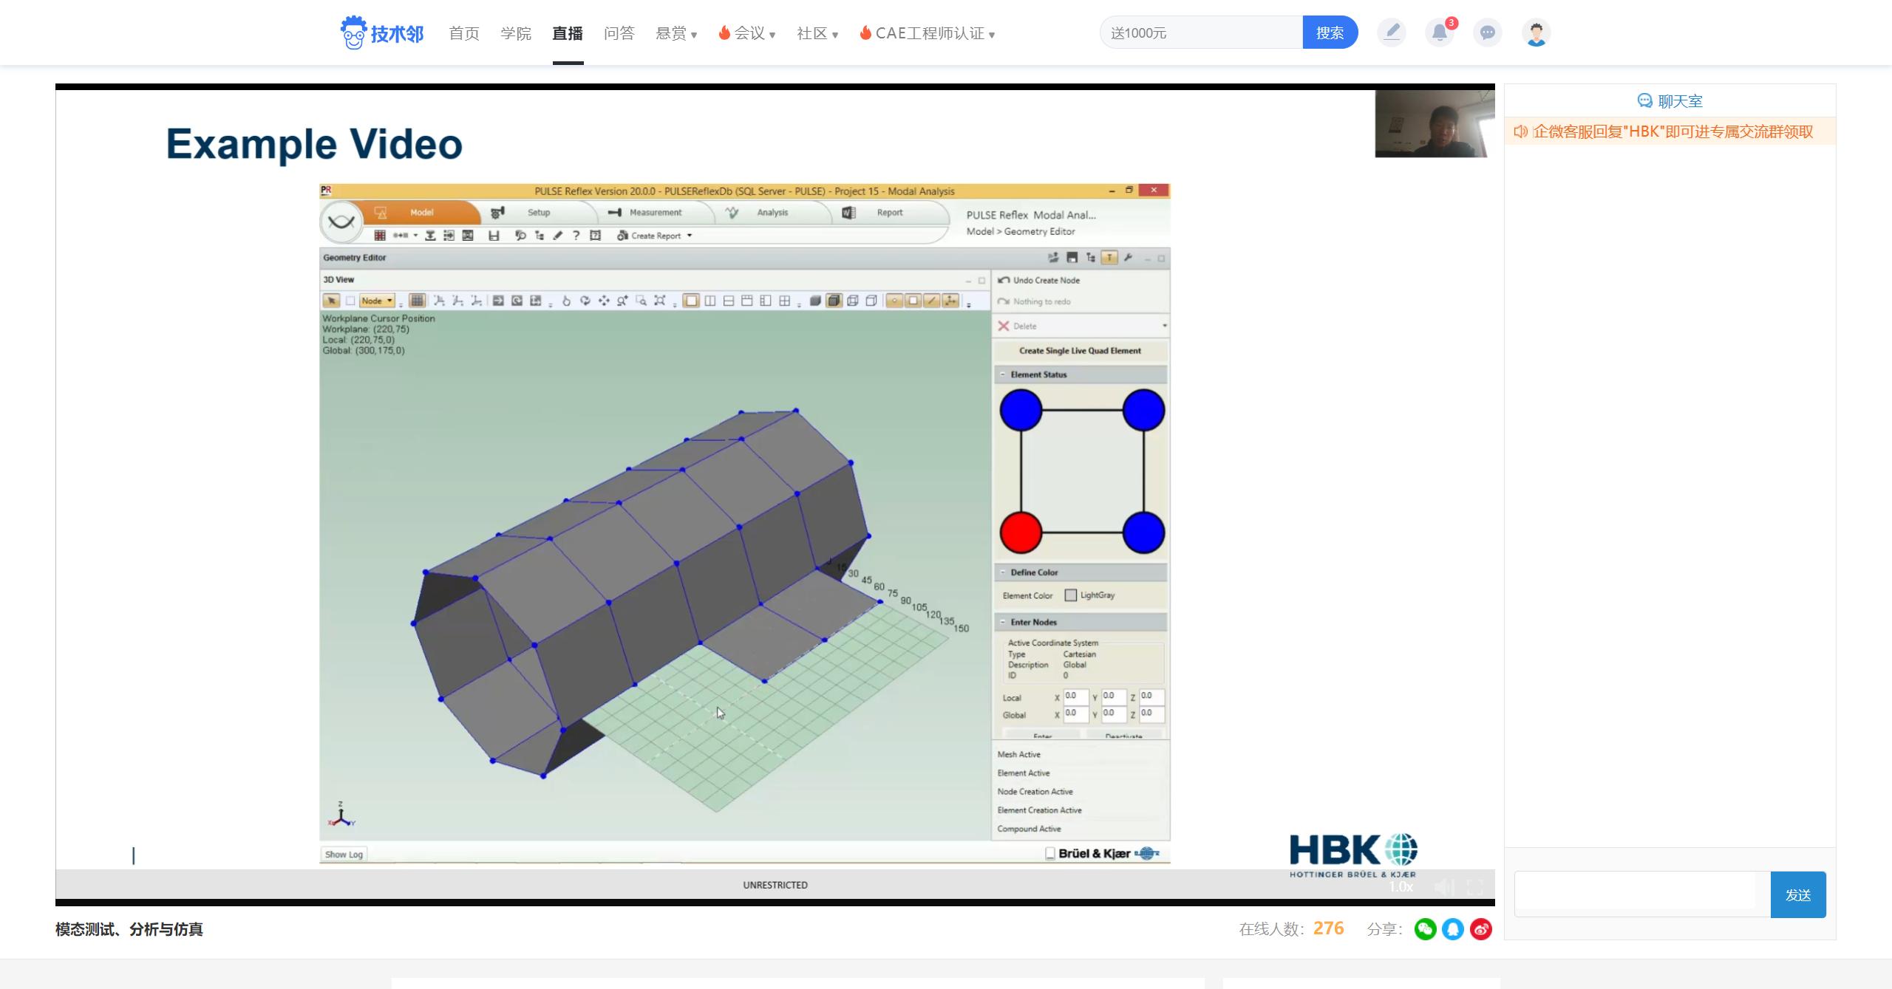Click the hand pan tool in 3D View toolbar
This screenshot has height=989, width=1892.
click(566, 301)
